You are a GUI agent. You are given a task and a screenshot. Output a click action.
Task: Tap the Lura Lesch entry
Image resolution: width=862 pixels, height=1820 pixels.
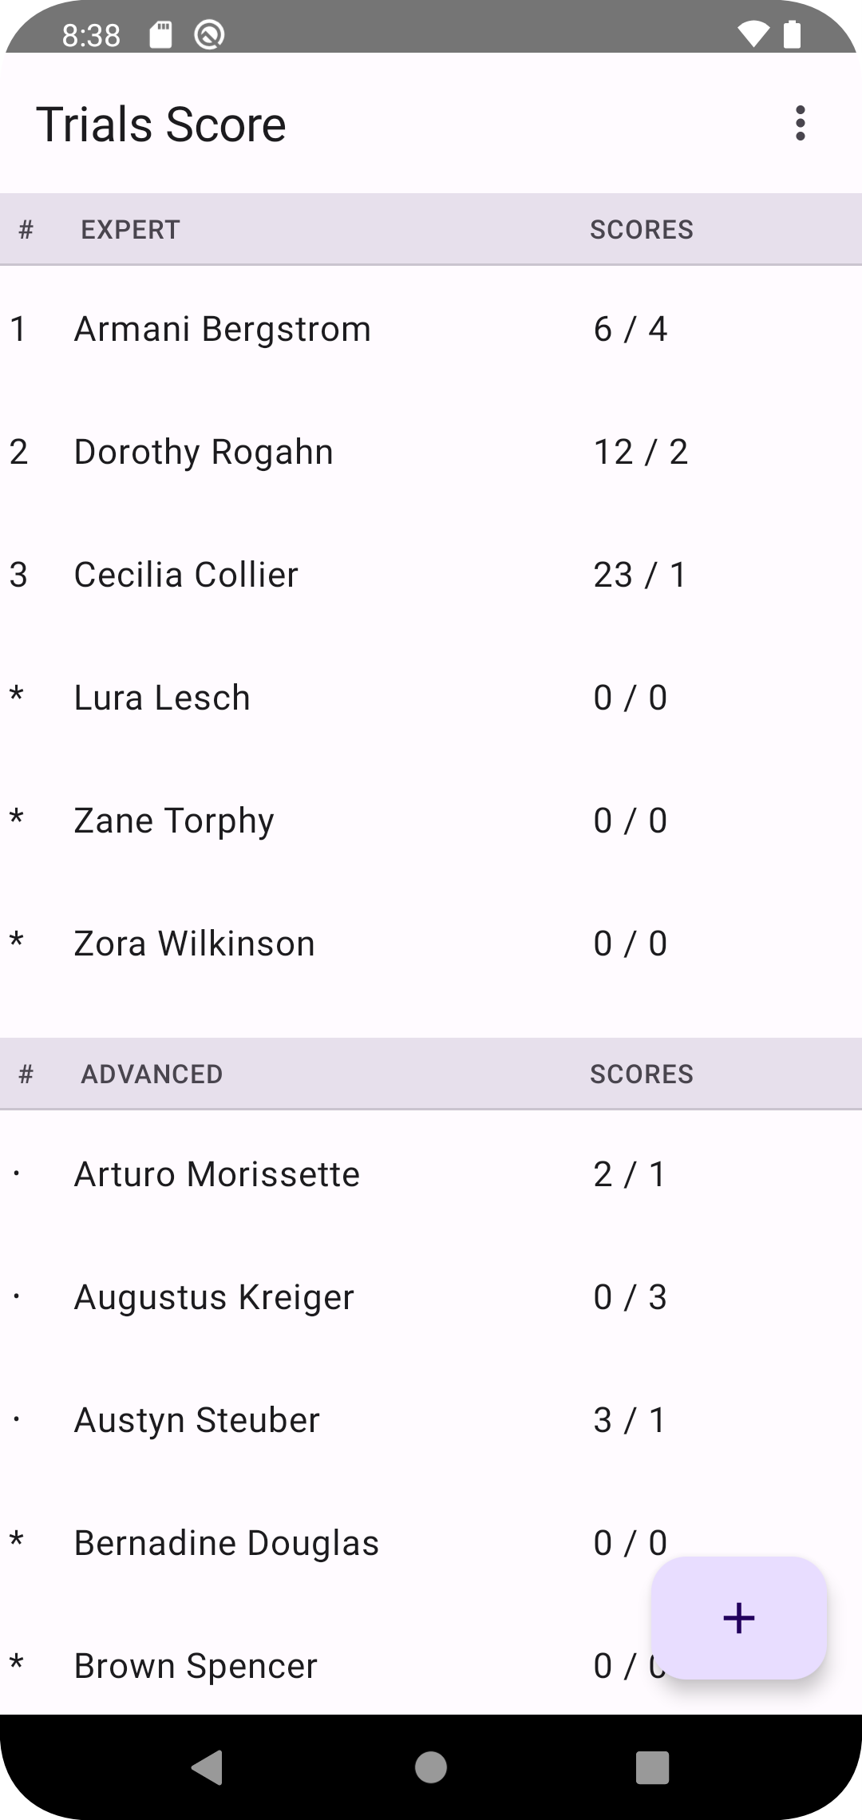[x=162, y=698]
